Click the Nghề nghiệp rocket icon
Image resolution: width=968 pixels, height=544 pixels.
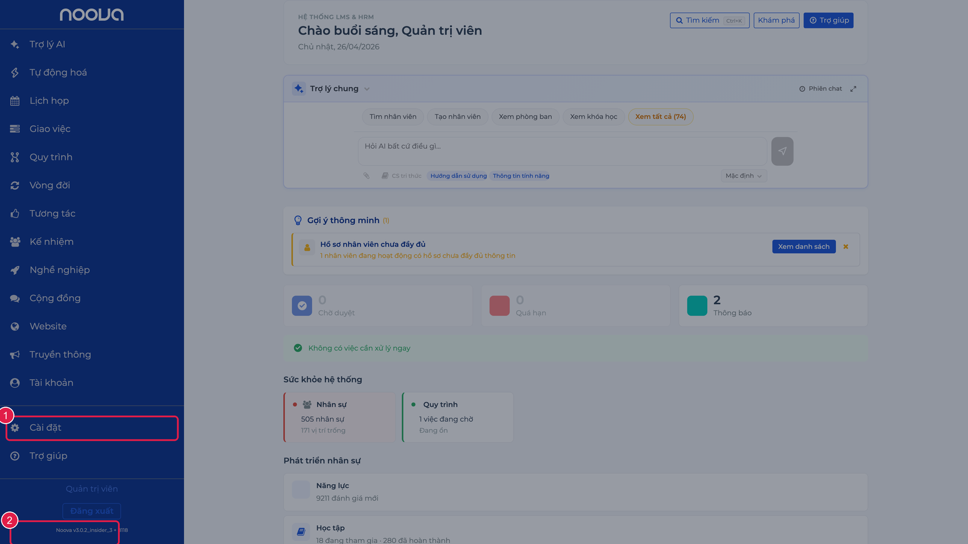click(x=15, y=270)
